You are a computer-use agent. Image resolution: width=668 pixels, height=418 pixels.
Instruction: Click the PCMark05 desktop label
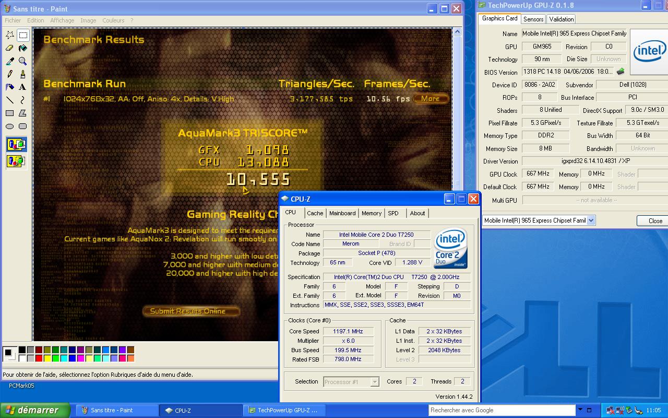pyautogui.click(x=21, y=386)
